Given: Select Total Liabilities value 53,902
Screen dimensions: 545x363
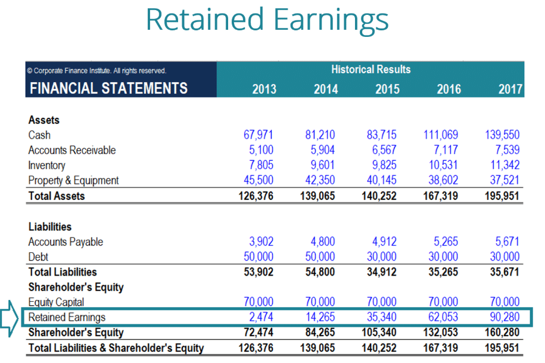Looking at the screenshot, I should click(x=259, y=272).
